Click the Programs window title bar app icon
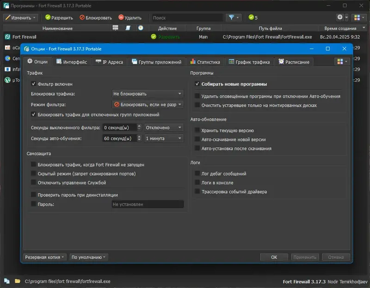The width and height of the screenshot is (370, 288). click(6, 6)
